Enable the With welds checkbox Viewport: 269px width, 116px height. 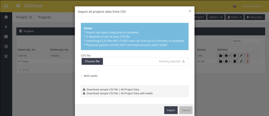tap(82, 76)
